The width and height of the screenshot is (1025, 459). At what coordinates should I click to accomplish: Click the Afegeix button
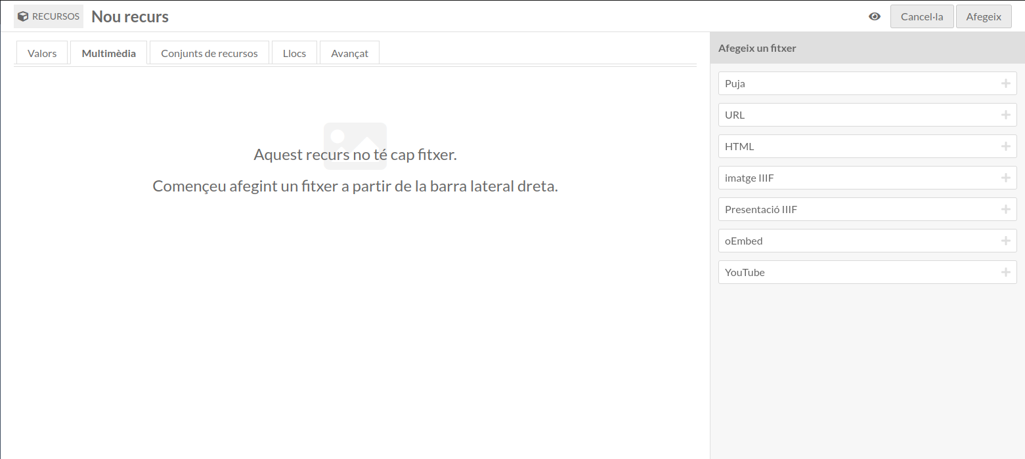tap(984, 16)
